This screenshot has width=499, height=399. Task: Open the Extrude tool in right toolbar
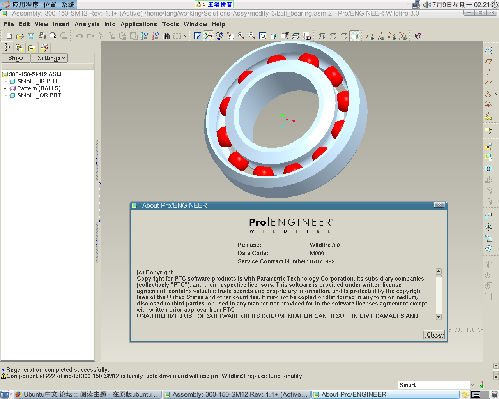pyautogui.click(x=488, y=216)
